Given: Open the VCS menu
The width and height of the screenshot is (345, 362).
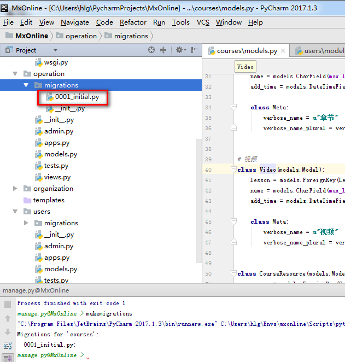Looking at the screenshot, I should 203,22.
